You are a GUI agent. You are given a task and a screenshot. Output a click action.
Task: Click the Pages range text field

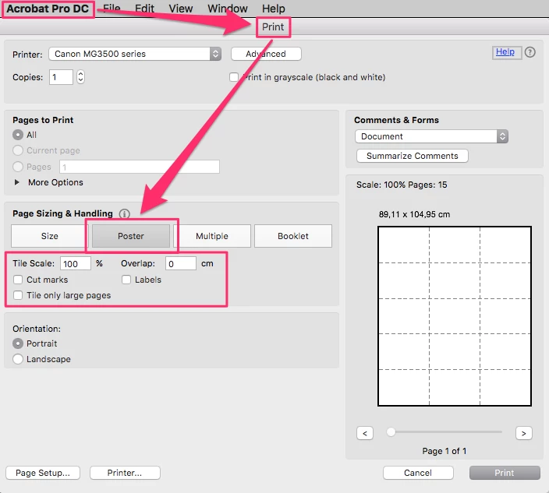[x=140, y=167]
